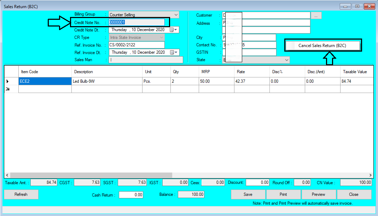Preview the sales return document
Viewport: 378px width, 216px height.
coord(319,194)
